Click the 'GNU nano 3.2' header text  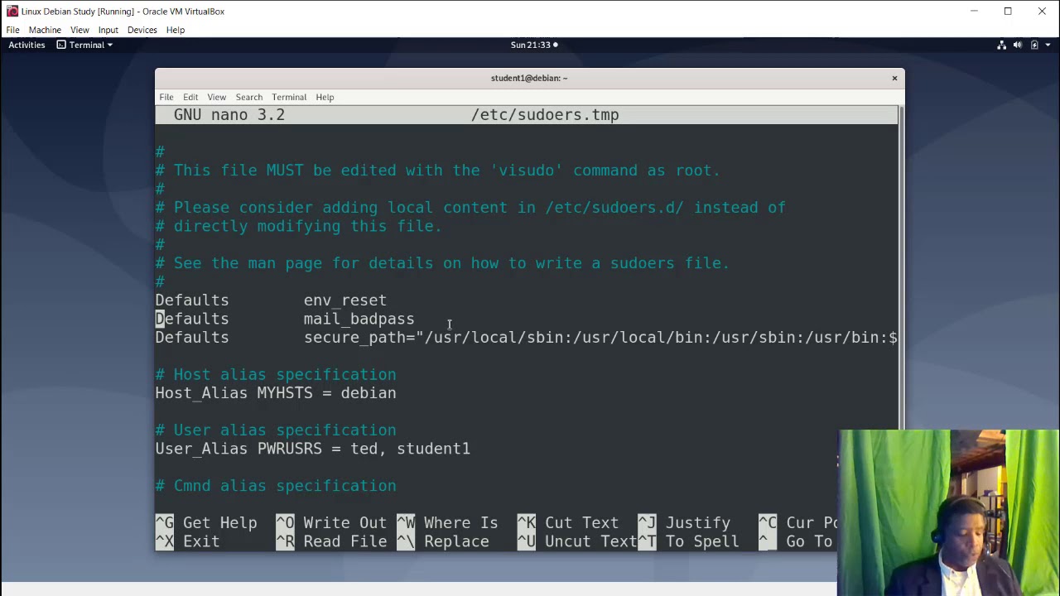pyautogui.click(x=229, y=115)
